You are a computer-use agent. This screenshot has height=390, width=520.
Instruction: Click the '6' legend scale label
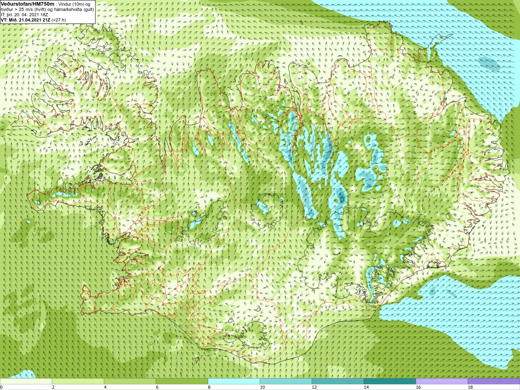click(157, 387)
